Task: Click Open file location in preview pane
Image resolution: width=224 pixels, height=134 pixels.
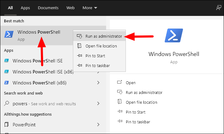Action: tap(142, 102)
